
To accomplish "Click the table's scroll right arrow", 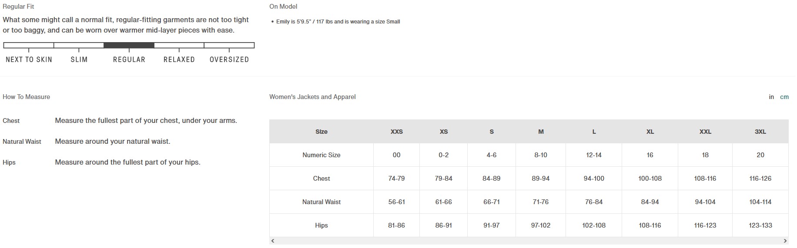I will coord(785,241).
